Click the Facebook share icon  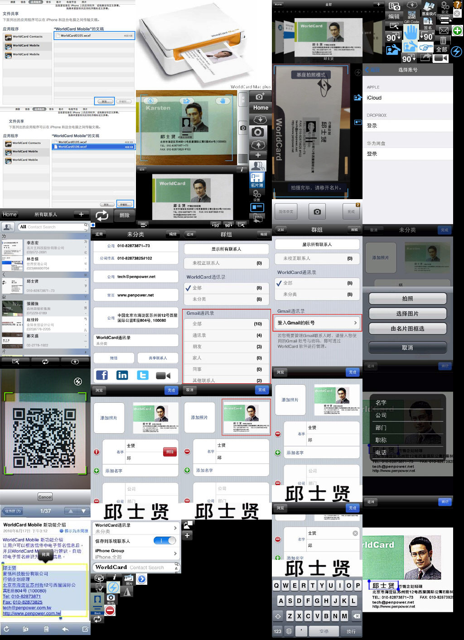pyautogui.click(x=102, y=375)
